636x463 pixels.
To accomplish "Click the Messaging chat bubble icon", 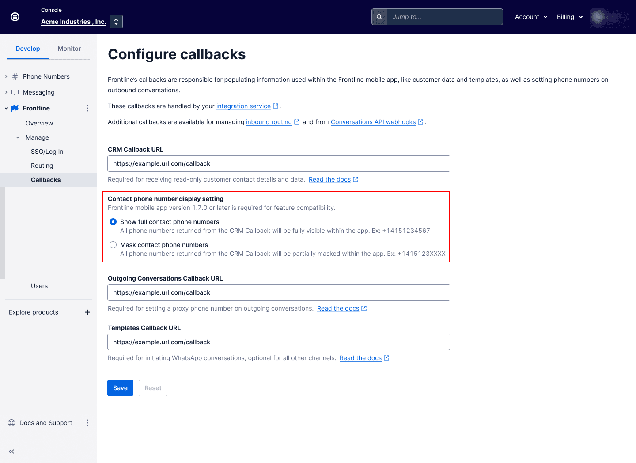I will click(x=15, y=92).
